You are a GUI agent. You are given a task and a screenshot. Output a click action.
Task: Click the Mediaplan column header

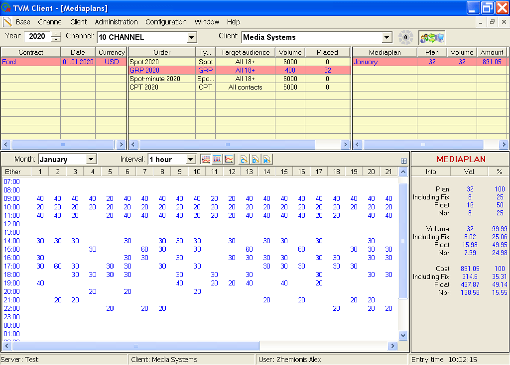384,52
